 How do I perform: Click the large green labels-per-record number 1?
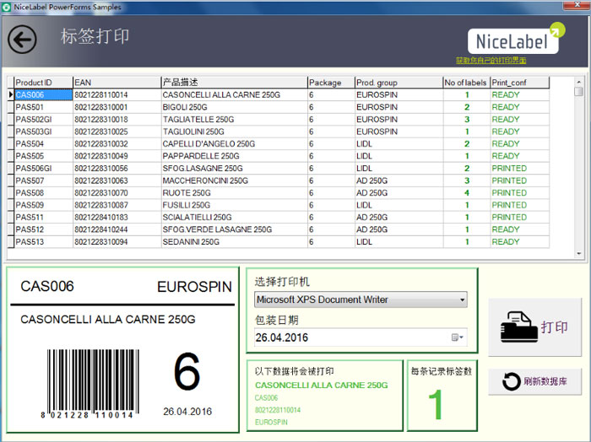pos(436,404)
